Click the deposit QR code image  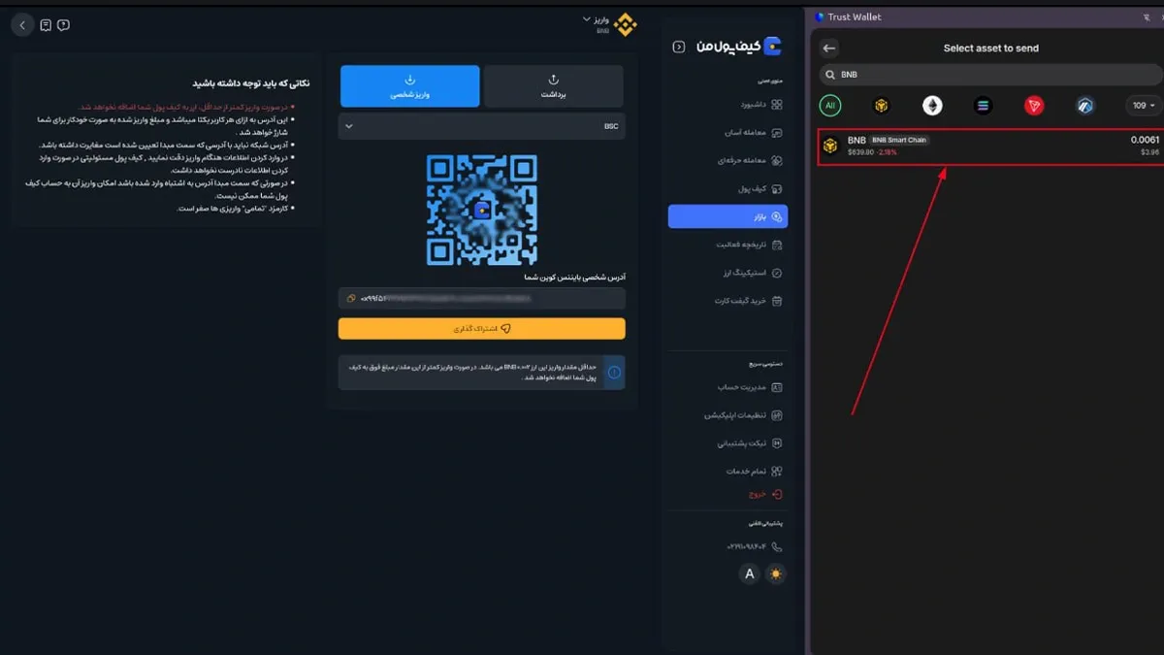tap(481, 209)
